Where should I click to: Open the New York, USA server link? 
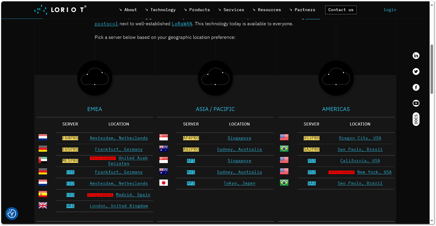point(374,172)
